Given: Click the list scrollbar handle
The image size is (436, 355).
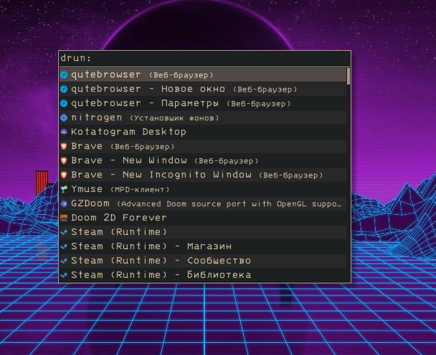Looking at the screenshot, I should click(349, 76).
